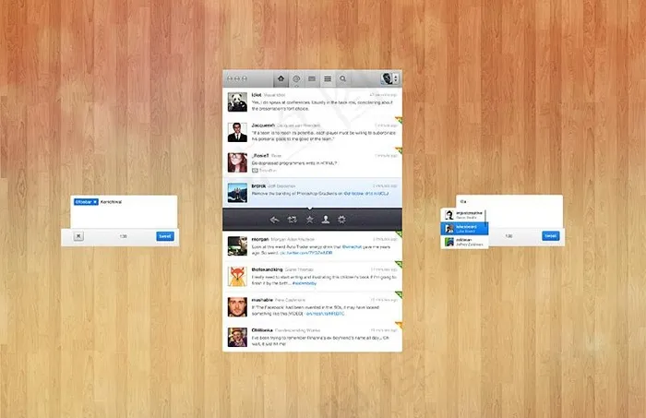Screen dimensions: 646x418
Task: Click the reply arrow icon
Action: 274,220
